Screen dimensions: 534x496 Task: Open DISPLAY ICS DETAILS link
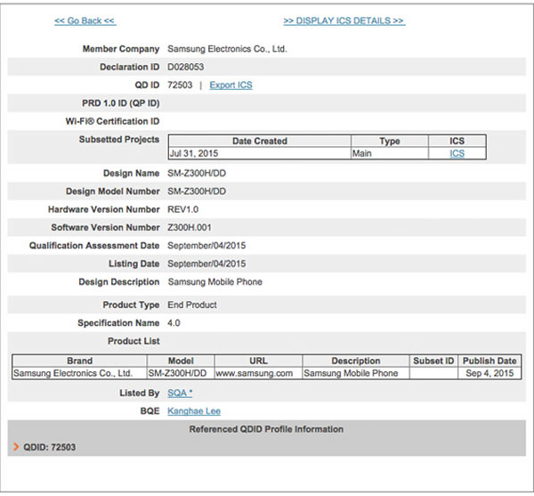[x=344, y=20]
